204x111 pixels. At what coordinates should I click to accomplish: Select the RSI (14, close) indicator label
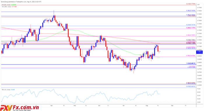click(x=8, y=90)
